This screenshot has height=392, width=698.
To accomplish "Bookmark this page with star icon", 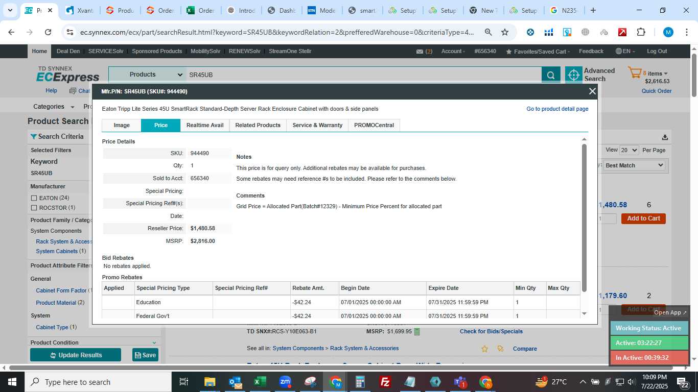I will click(505, 32).
